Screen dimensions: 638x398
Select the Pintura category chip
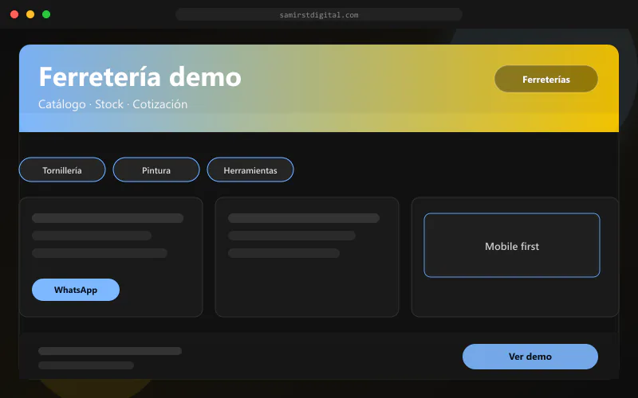click(156, 170)
